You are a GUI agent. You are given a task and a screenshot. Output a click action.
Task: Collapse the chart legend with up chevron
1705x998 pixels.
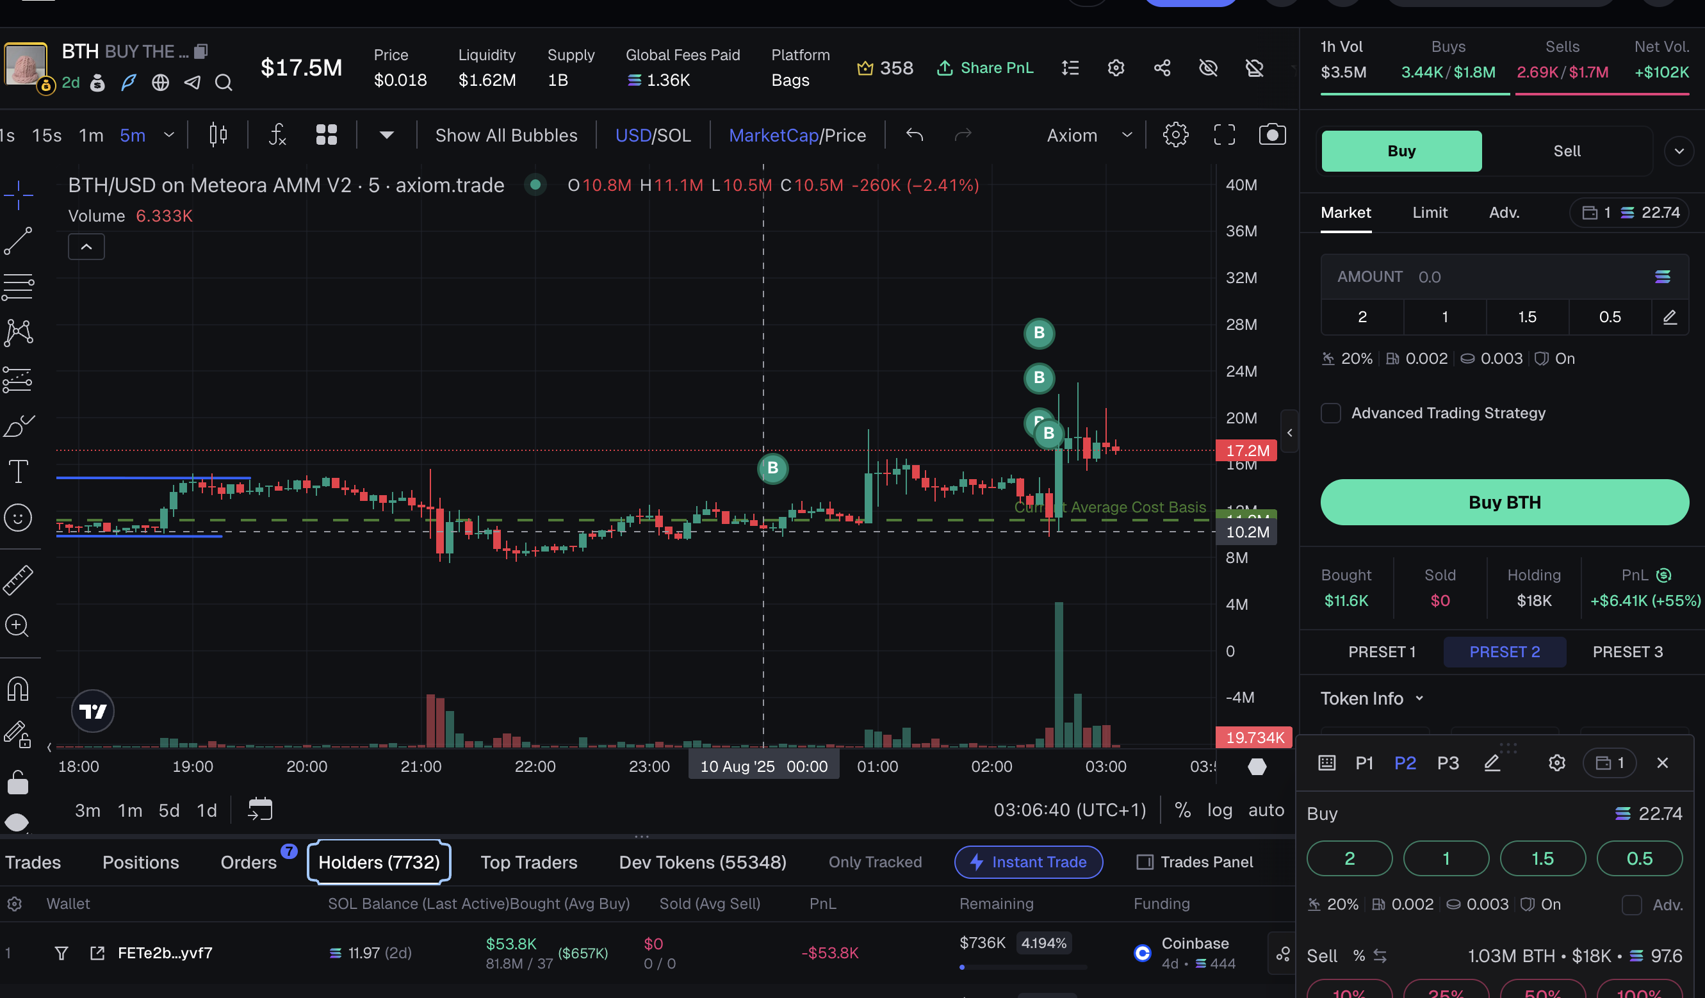point(86,247)
